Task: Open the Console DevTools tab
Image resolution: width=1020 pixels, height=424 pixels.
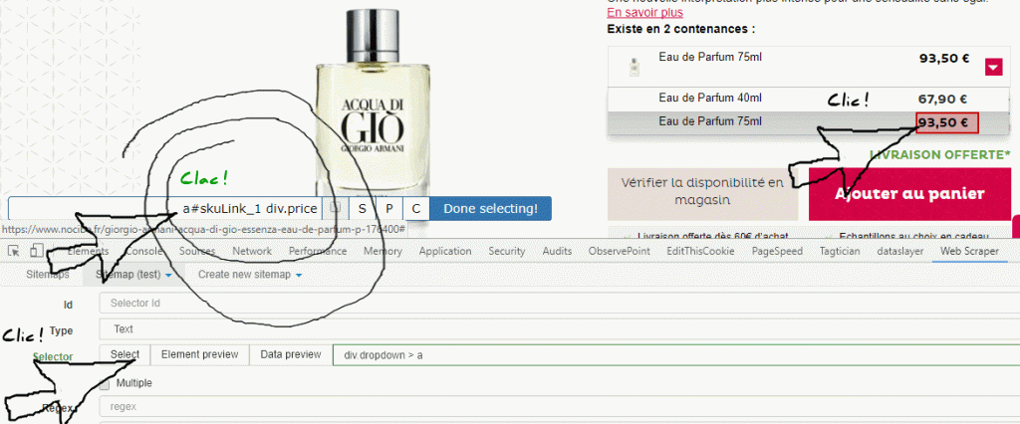Action: click(x=143, y=251)
